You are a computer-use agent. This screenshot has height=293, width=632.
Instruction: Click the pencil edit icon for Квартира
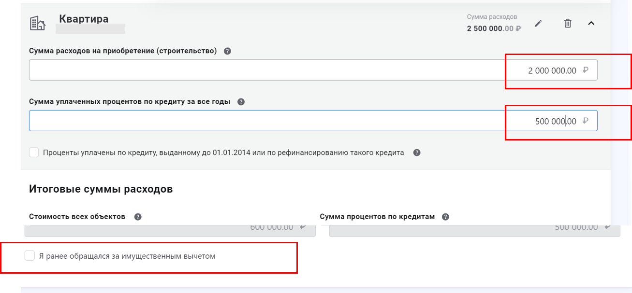pos(538,23)
